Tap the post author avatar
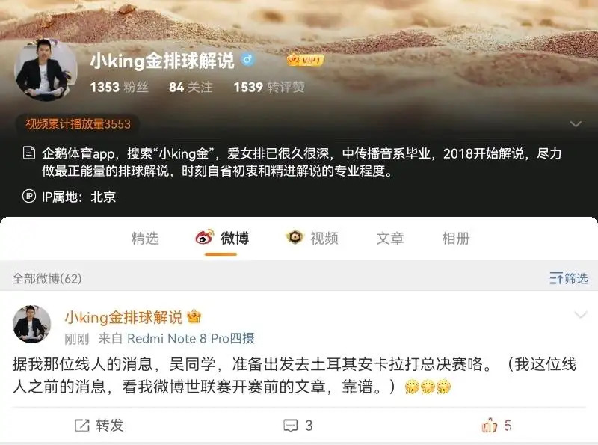The width and height of the screenshot is (598, 445). coord(31,324)
